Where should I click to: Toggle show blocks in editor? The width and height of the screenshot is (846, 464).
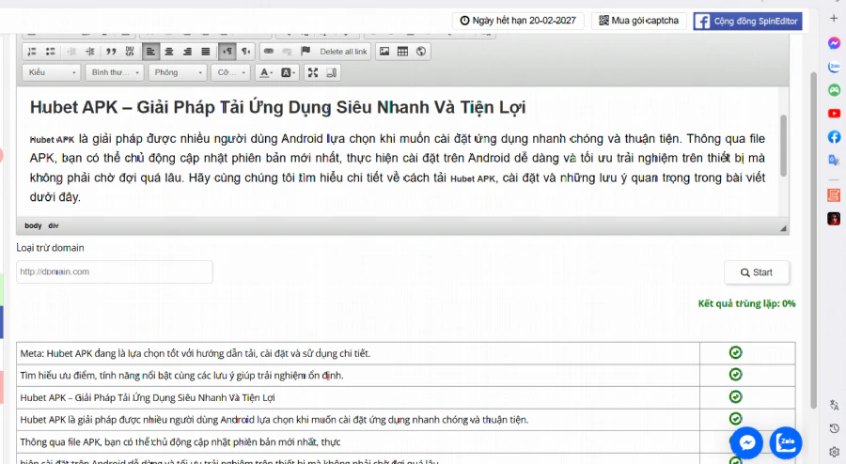pyautogui.click(x=331, y=72)
